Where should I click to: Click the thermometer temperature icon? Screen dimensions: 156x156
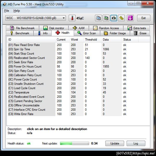coord(72,18)
